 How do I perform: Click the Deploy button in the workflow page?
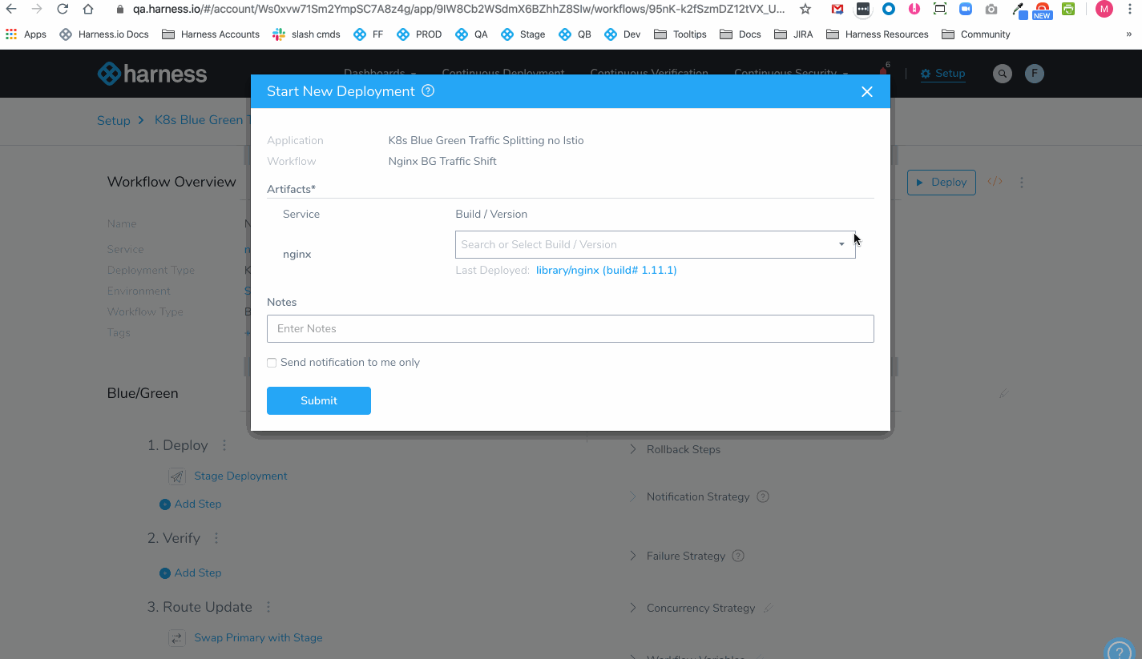[942, 183]
